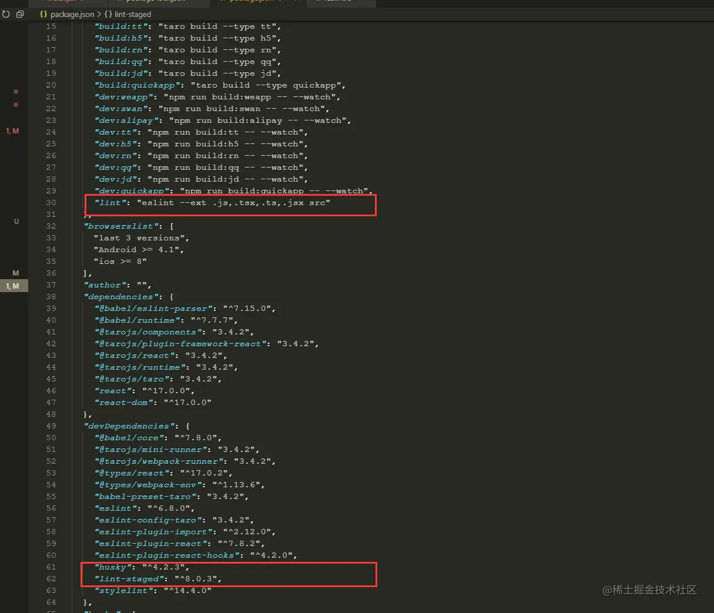
Task: Click line number 62 in the gutter
Action: coord(51,579)
